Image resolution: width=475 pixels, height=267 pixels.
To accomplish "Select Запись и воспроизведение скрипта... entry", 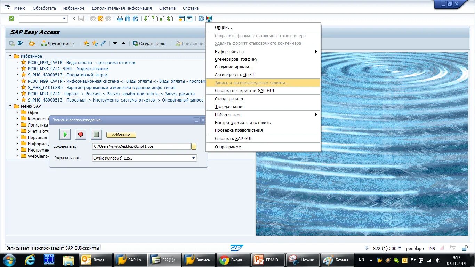I will 263,83.
